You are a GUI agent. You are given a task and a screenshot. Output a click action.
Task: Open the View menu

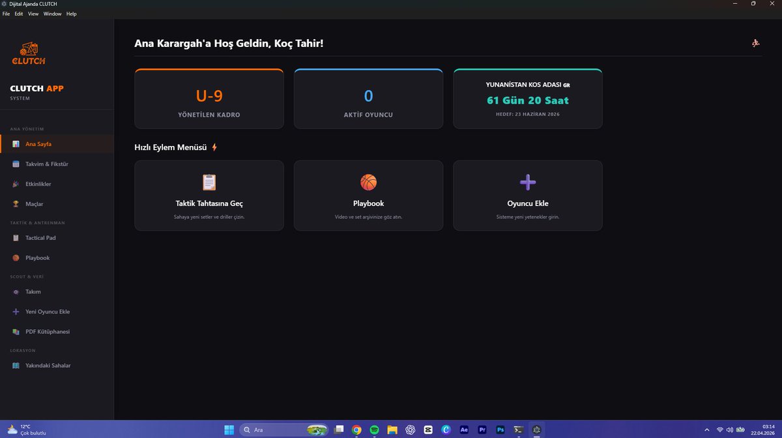click(x=33, y=13)
